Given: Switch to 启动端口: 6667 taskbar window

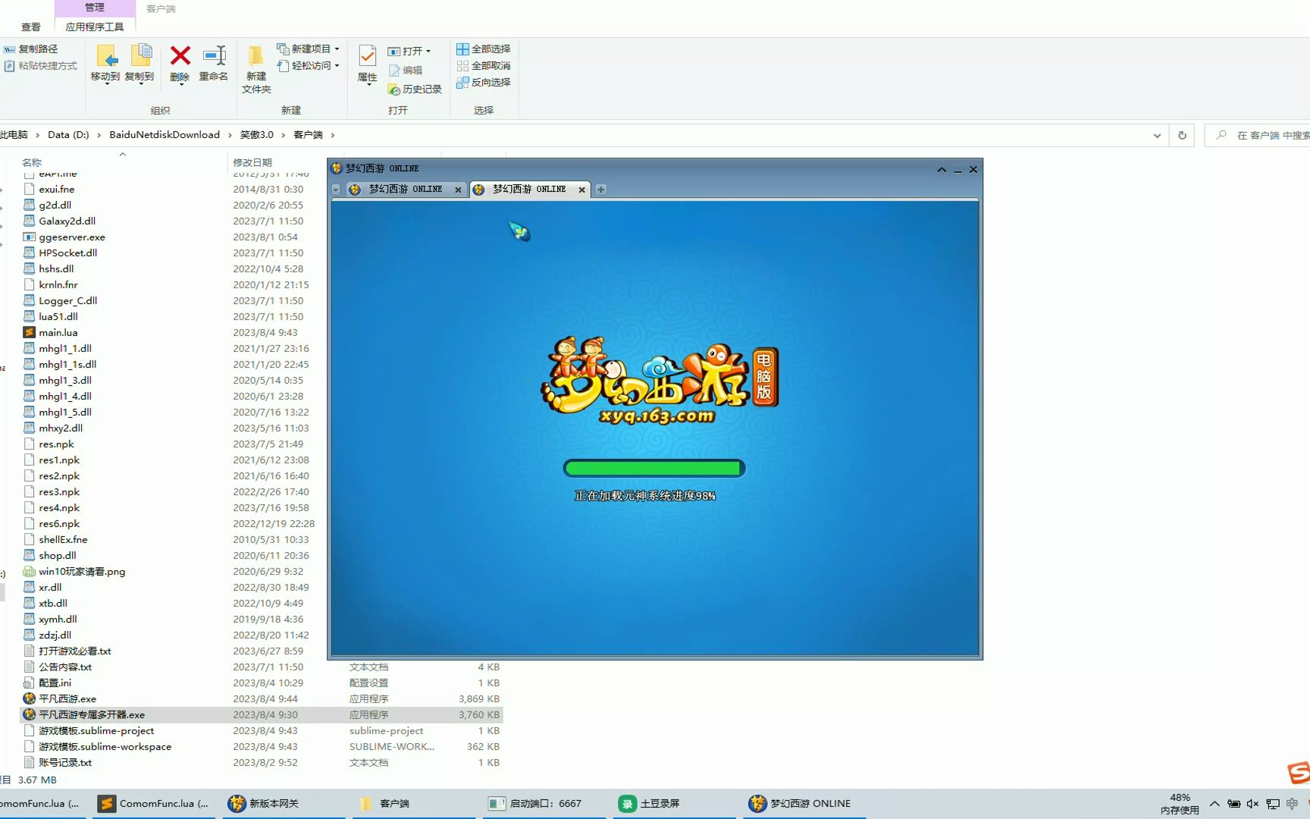Looking at the screenshot, I should [545, 804].
